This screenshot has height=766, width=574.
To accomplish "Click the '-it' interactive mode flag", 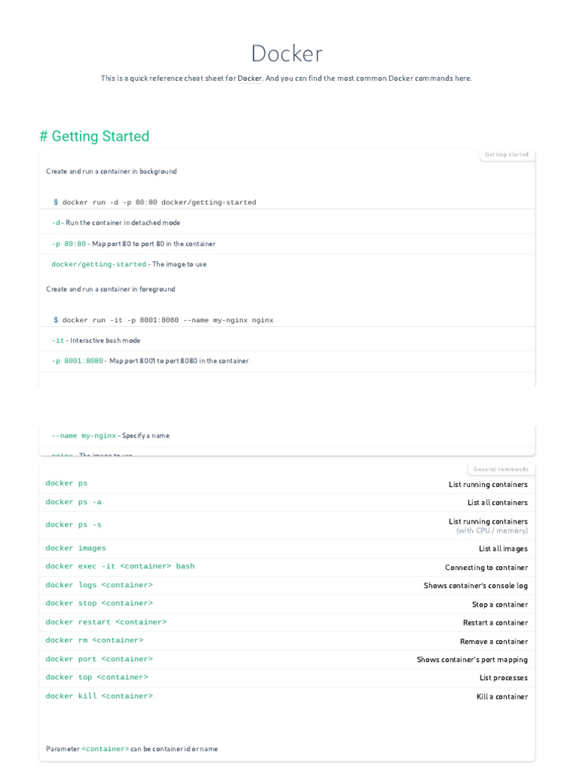I will [x=58, y=340].
